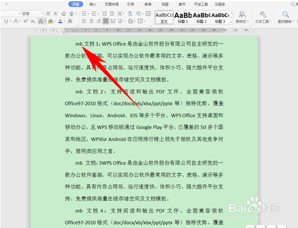This screenshot has height=228, width=298.
Task: Open the 云服务 tab
Action: click(220, 4)
